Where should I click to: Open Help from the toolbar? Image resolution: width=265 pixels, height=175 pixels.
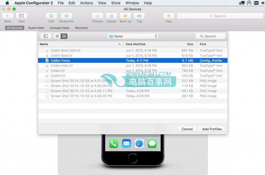[x=168, y=16]
